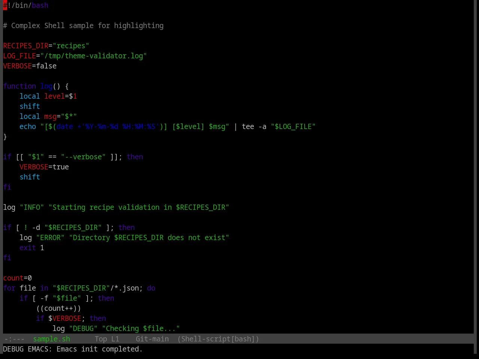Click the comment 'Complex Shell sample for highlighting'
Viewport: 479px width, 359px height.
87,25
